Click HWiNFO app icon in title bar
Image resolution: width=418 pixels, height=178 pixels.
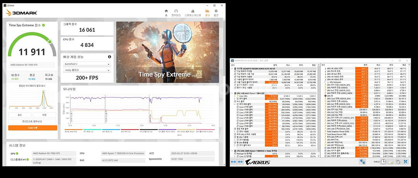[x=232, y=60]
